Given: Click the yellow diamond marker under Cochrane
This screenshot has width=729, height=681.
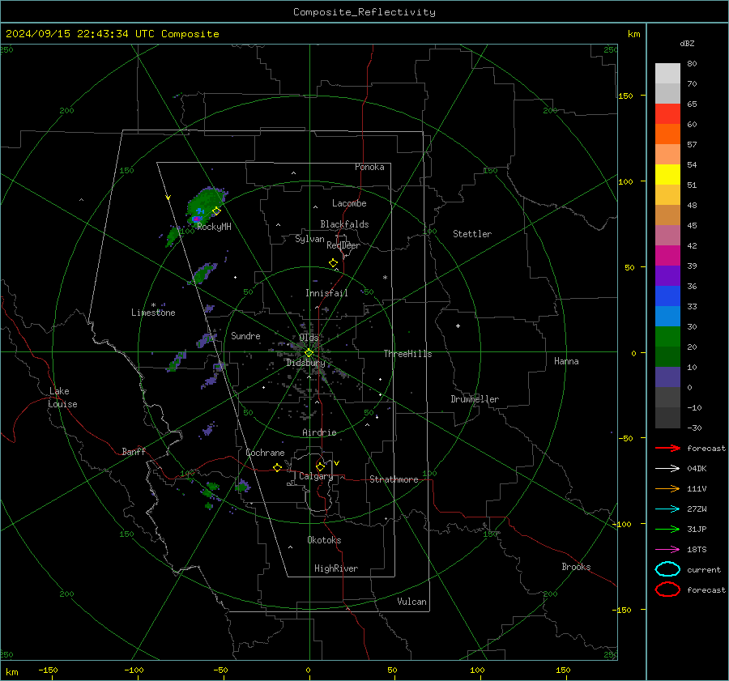Looking at the screenshot, I should [x=277, y=468].
